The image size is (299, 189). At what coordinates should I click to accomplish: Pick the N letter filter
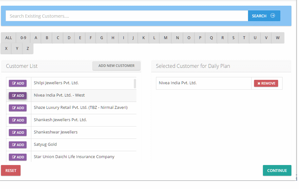177,38
